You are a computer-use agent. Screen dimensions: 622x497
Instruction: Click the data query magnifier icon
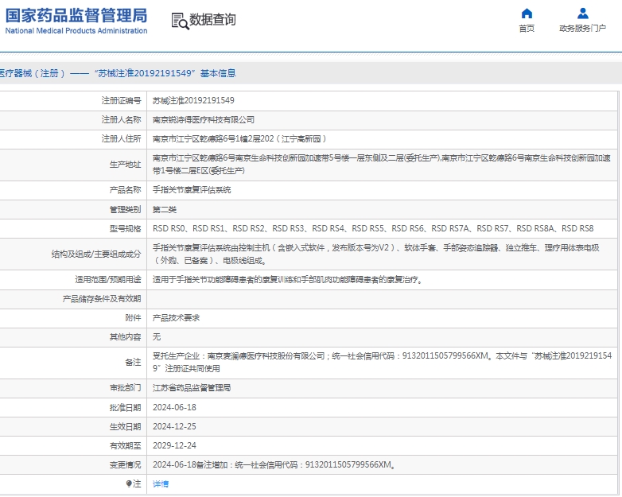click(x=180, y=21)
